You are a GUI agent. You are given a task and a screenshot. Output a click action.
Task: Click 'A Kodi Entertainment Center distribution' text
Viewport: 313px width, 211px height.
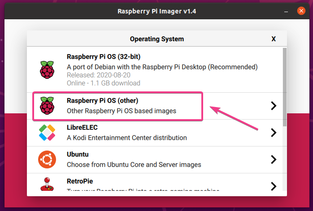[127, 138]
